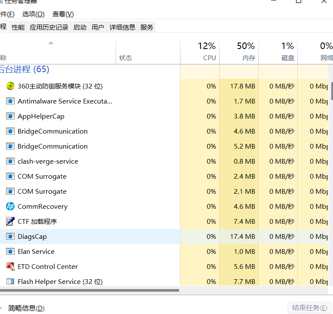Sort by the CPU column header
This screenshot has width=333, height=314.
(x=200, y=52)
